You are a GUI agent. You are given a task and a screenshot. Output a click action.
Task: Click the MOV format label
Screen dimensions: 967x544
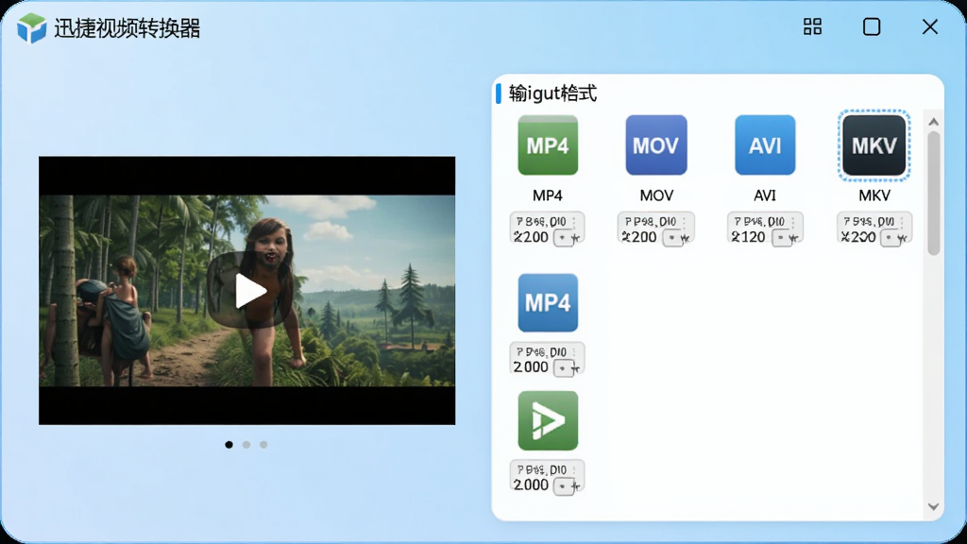click(x=656, y=195)
